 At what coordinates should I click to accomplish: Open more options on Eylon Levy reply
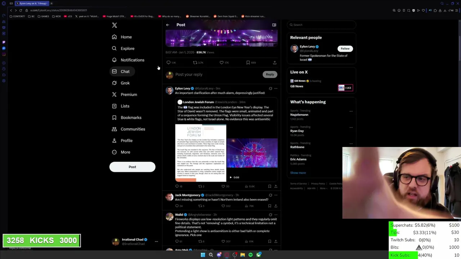coord(276,88)
